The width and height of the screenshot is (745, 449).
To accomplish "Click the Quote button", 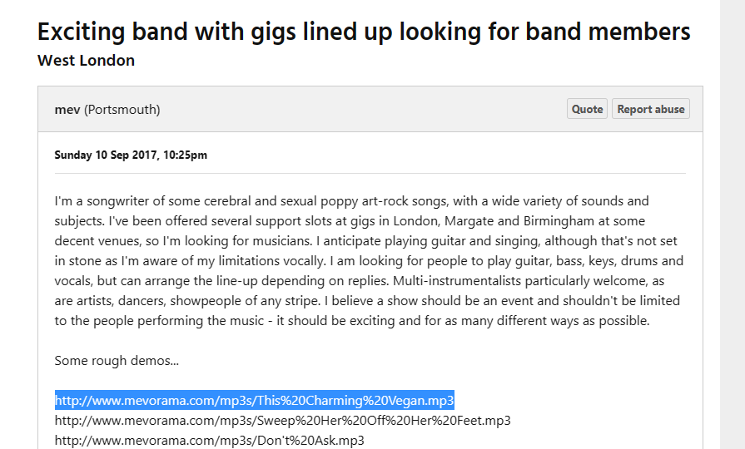I will [x=587, y=109].
